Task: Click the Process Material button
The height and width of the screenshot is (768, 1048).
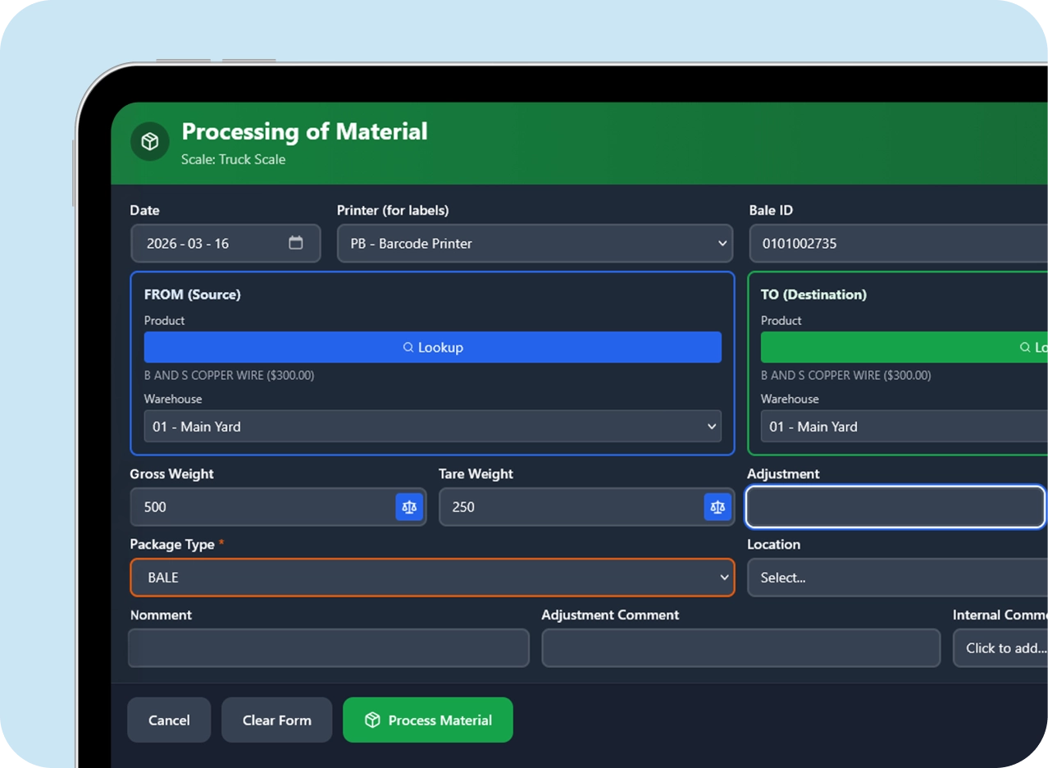Action: pos(428,720)
